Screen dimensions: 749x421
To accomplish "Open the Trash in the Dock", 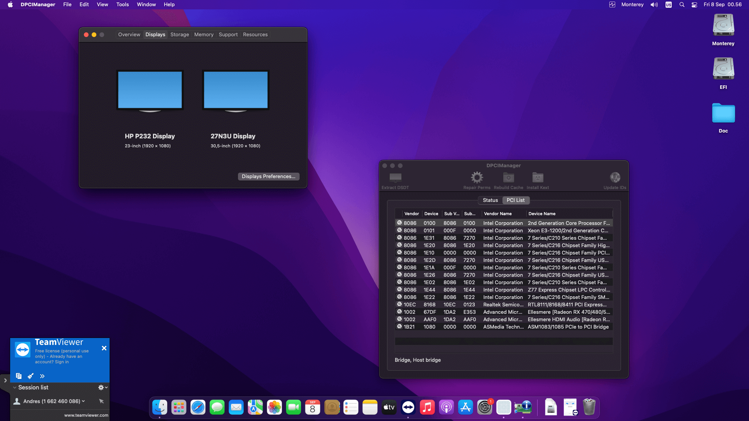I will (x=589, y=408).
